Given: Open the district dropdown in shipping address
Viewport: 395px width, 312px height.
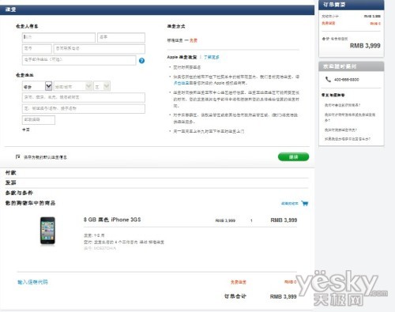Looking at the screenshot, I should click(x=102, y=86).
